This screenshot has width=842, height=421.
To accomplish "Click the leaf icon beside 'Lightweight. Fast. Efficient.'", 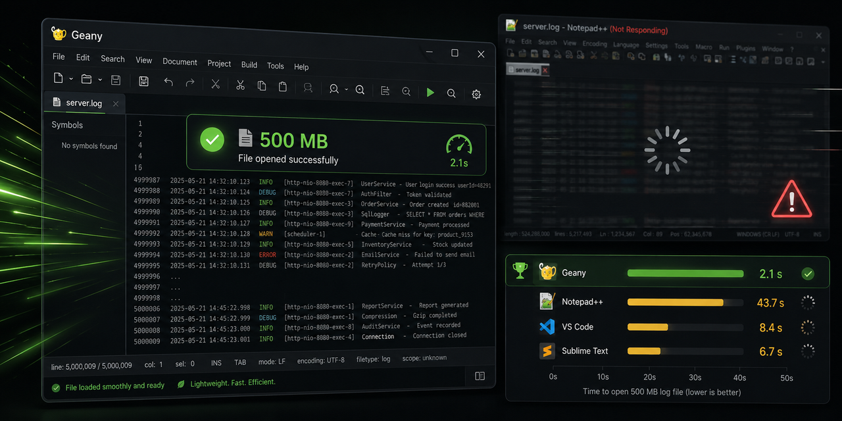I will [181, 384].
